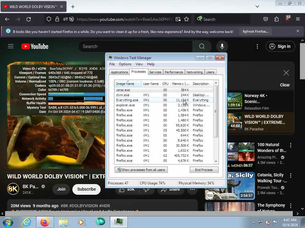Click the autoplay blocked icon

[x=71, y=19]
